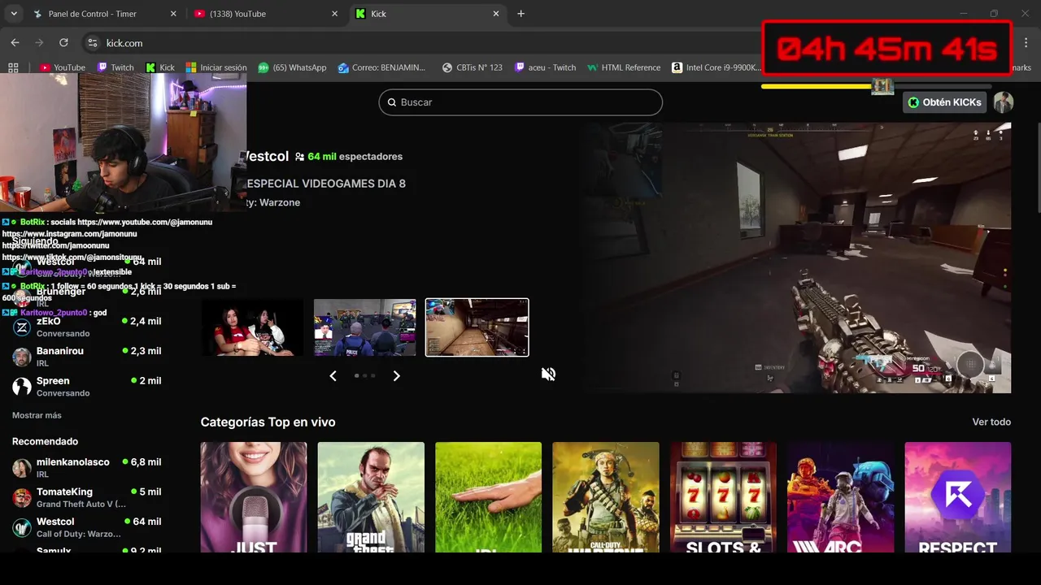Screen dimensions: 1041x585
Task: Close the Panel de Control - Timer tab
Action: coord(173,14)
